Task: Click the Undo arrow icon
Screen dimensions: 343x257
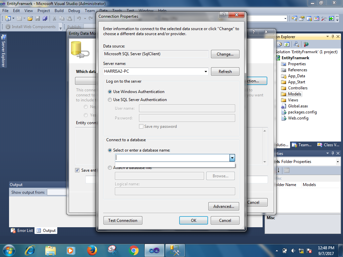Action: [x=79, y=18]
